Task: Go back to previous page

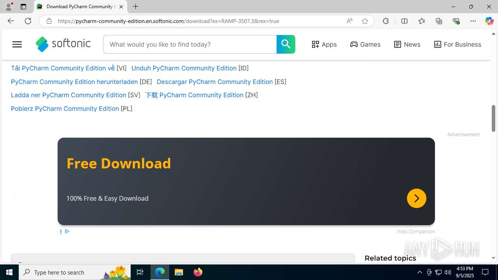Action: tap(11, 21)
